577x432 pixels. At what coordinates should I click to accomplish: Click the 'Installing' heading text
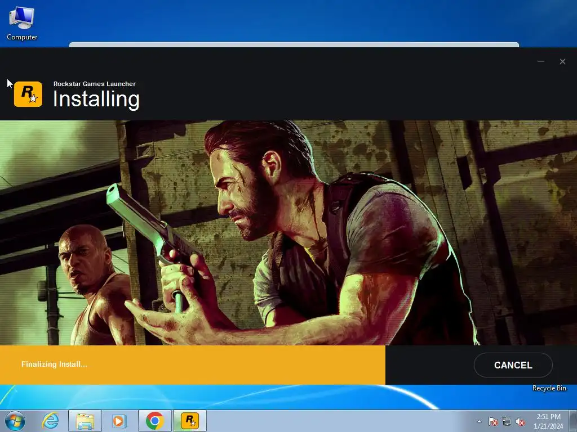coord(96,99)
